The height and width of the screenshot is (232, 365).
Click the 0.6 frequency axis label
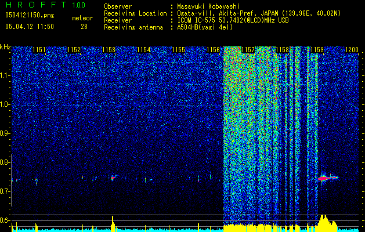[5, 220]
